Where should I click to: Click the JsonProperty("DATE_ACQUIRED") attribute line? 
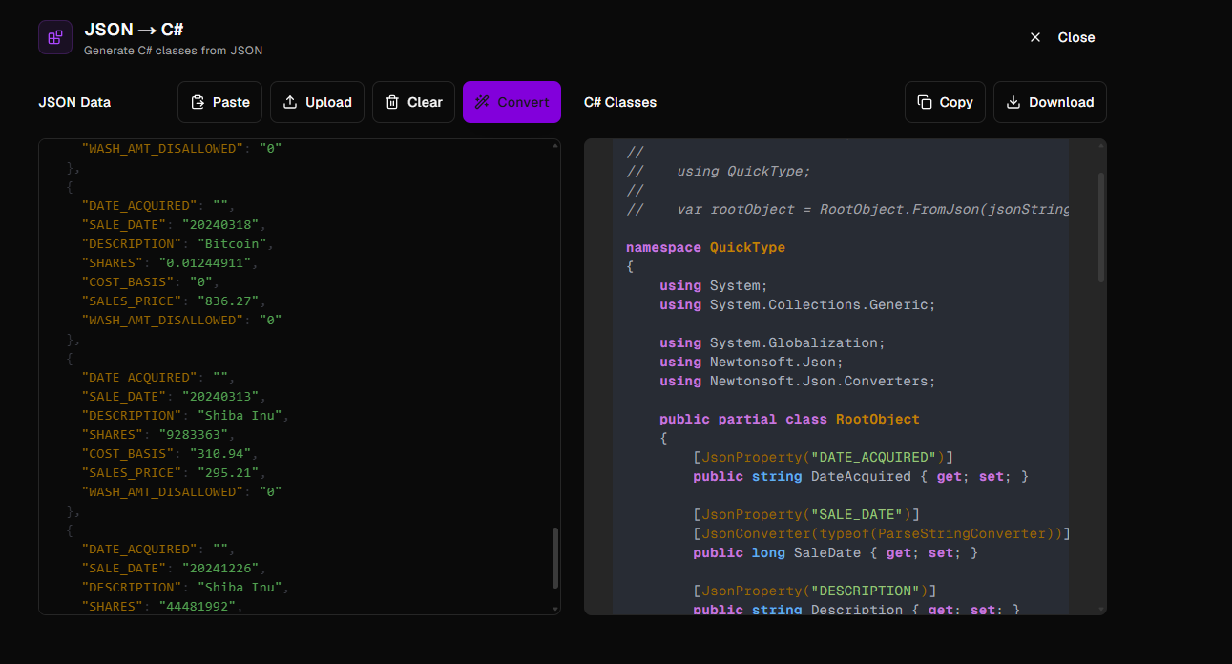(823, 457)
